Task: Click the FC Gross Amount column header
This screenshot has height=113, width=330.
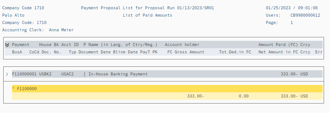Action: pos(186,52)
